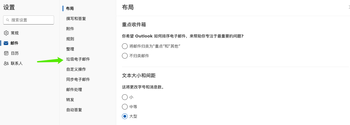Select the 不归类邮件 radio option

tap(125, 56)
